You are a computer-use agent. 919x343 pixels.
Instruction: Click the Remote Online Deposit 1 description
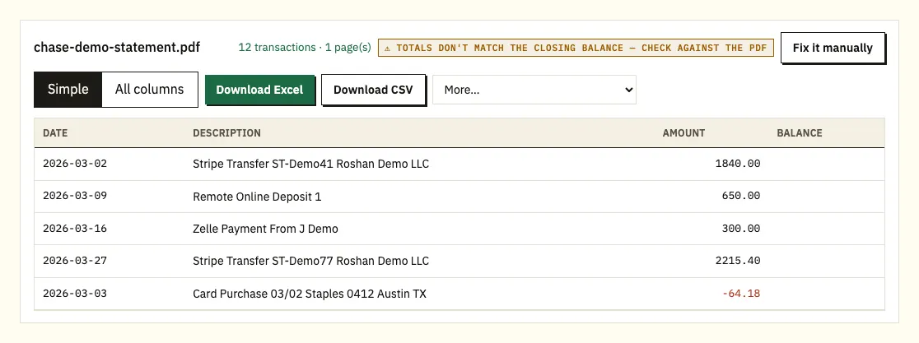(x=257, y=197)
